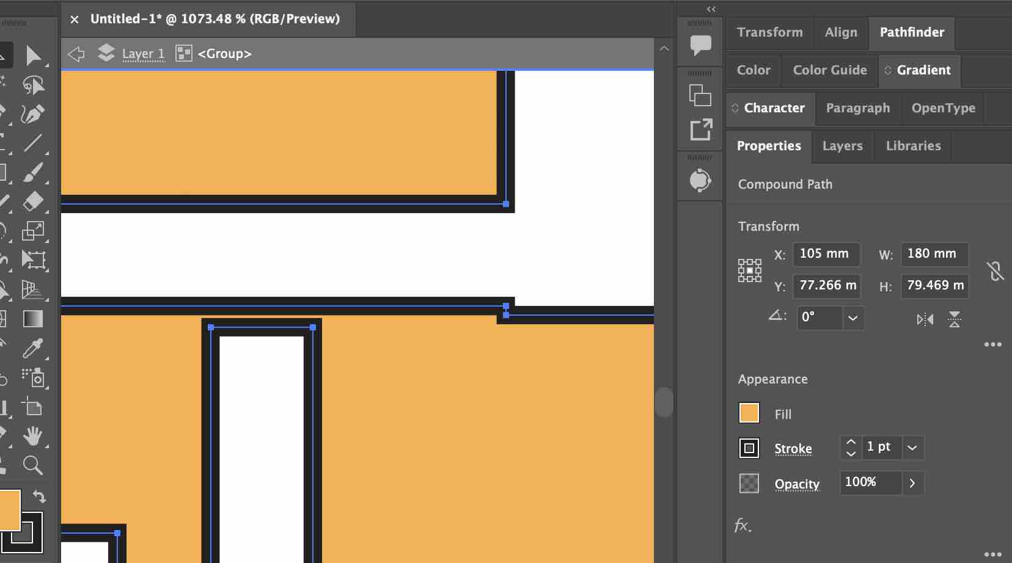Pick the Eyedropper tool
1012x563 pixels.
[x=33, y=348]
